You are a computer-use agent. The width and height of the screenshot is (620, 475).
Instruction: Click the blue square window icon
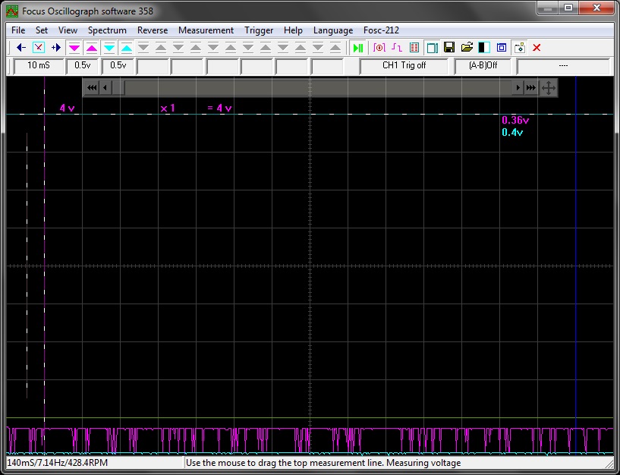click(x=502, y=48)
